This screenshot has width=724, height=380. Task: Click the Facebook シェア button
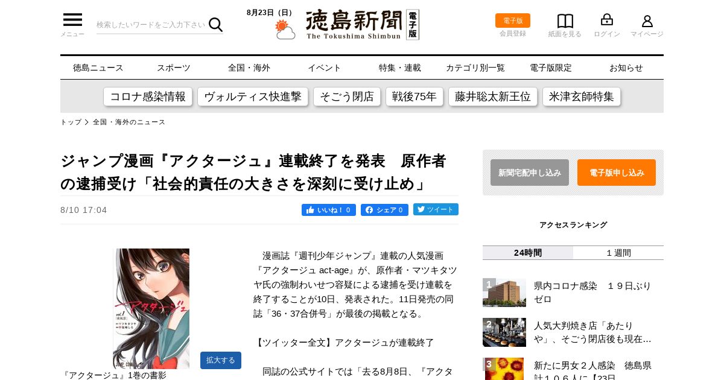384,210
